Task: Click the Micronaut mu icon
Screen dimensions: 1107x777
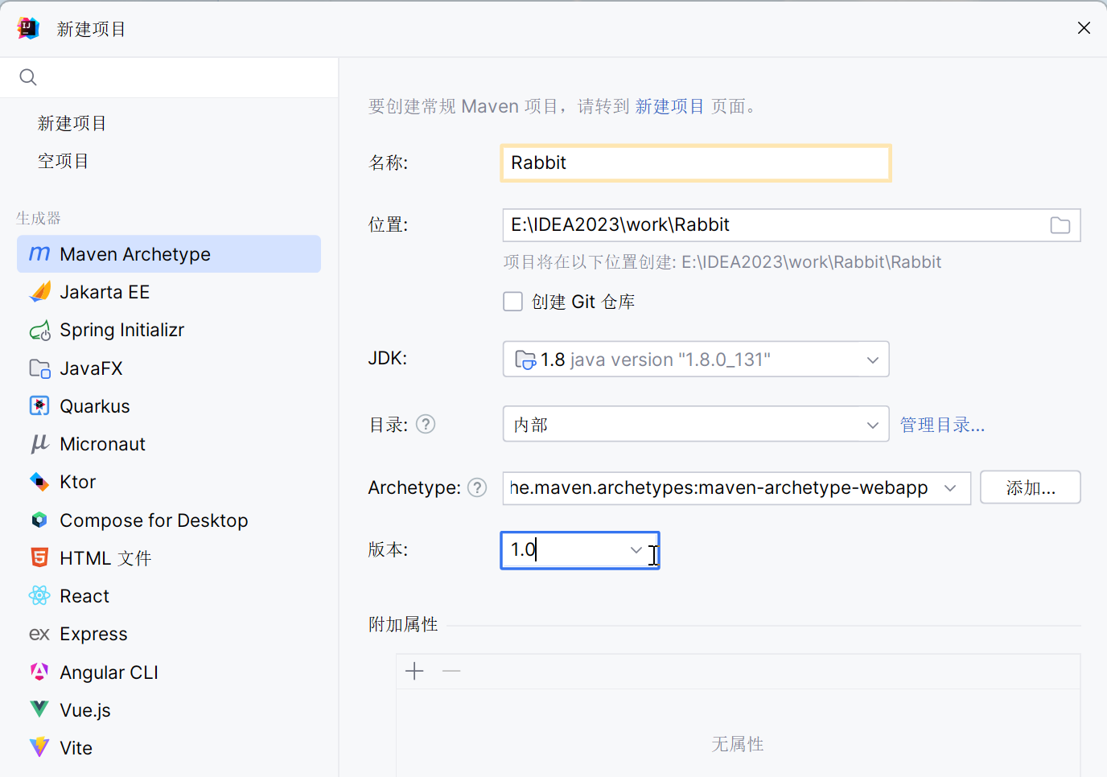Action: (x=39, y=444)
